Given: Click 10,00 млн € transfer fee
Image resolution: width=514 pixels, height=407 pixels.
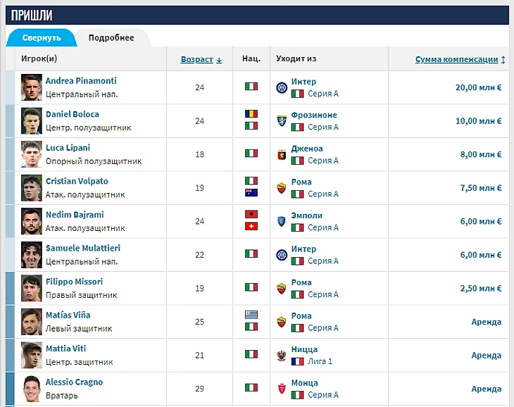Looking at the screenshot, I should (x=479, y=121).
